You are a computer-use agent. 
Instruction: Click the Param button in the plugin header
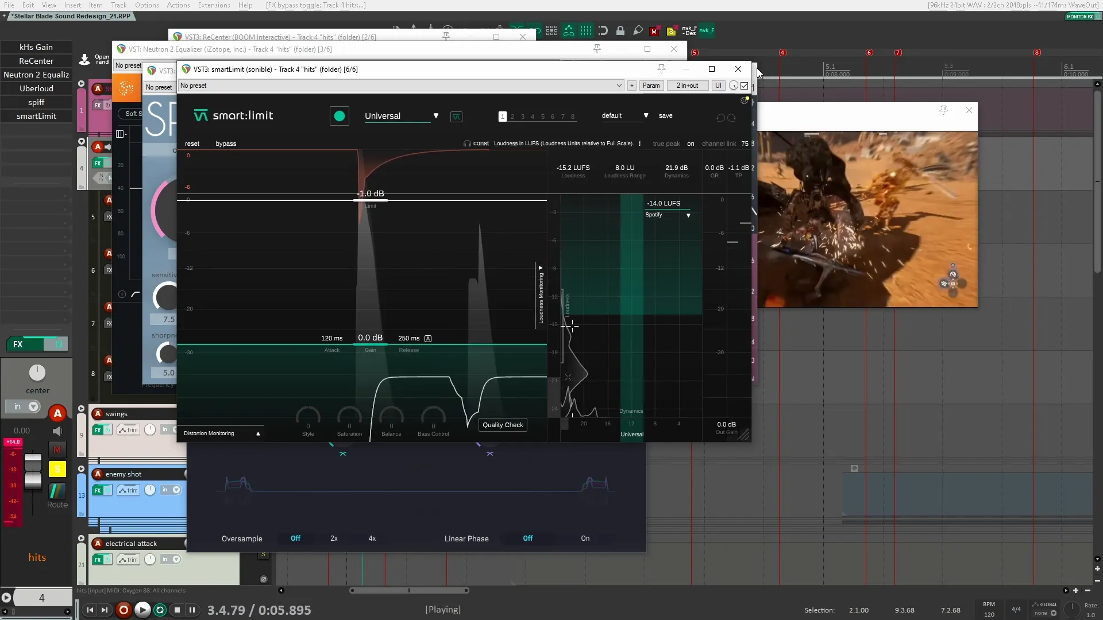tap(651, 86)
